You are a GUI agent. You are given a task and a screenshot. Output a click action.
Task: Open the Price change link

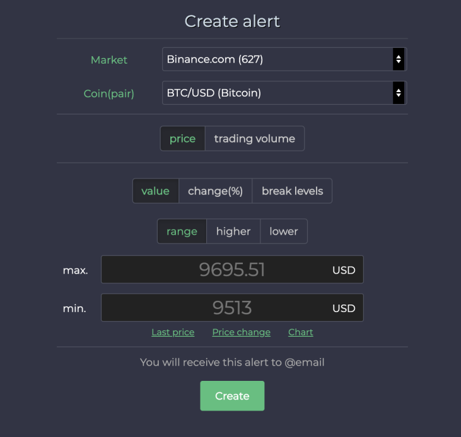point(242,332)
